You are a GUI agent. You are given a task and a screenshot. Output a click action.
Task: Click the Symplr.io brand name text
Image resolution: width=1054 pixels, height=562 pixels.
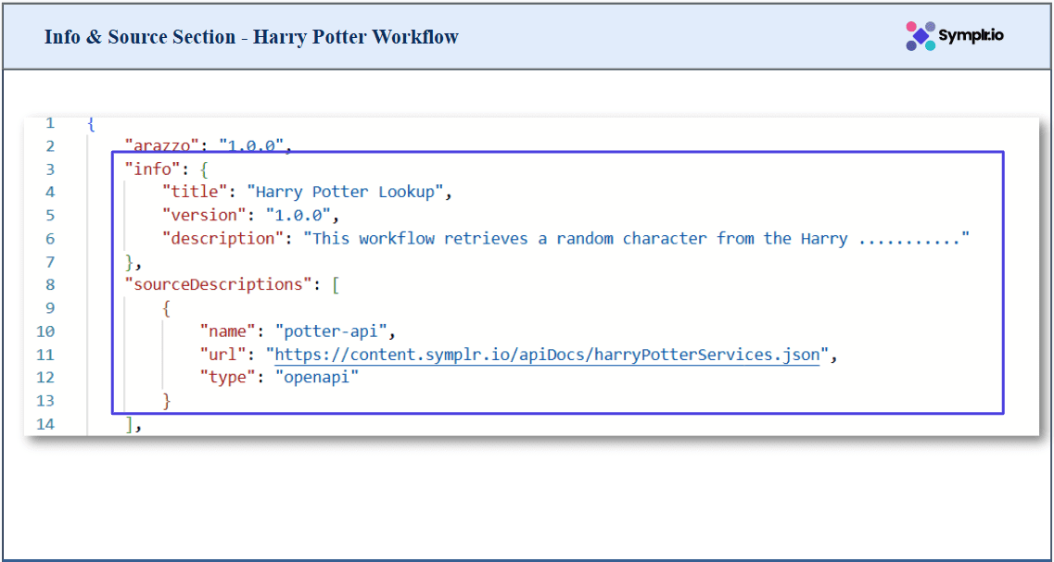(x=971, y=36)
